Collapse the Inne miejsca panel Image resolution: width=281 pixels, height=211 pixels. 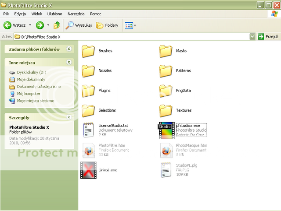(68, 63)
